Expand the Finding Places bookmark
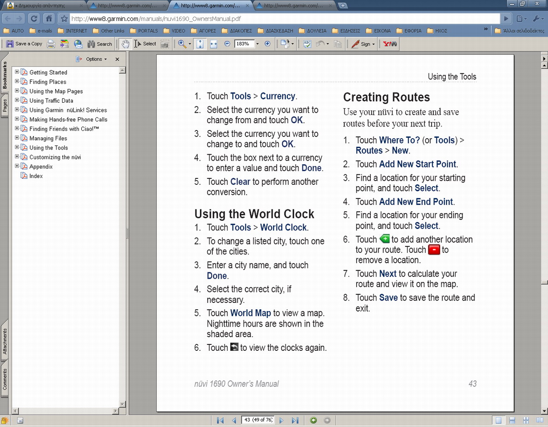This screenshot has width=548, height=427. point(17,82)
